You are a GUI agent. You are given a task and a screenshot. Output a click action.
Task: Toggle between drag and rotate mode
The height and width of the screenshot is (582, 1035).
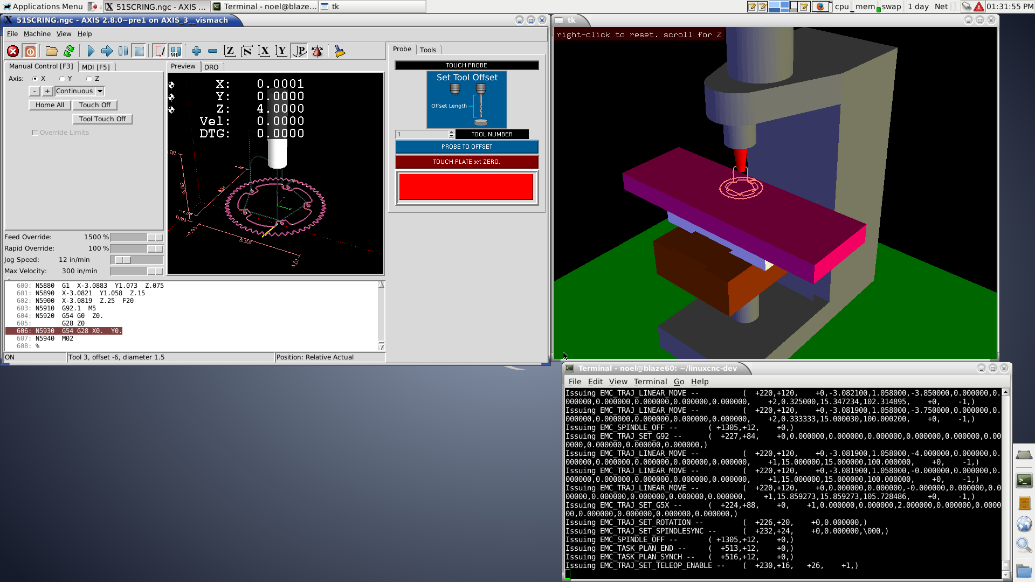(317, 51)
